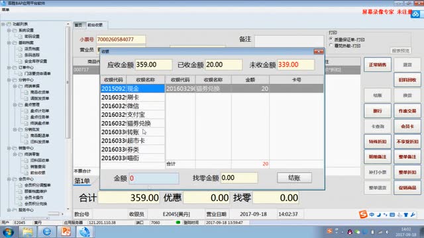
Task: Click the 正常销售 button
Action: (x=378, y=65)
